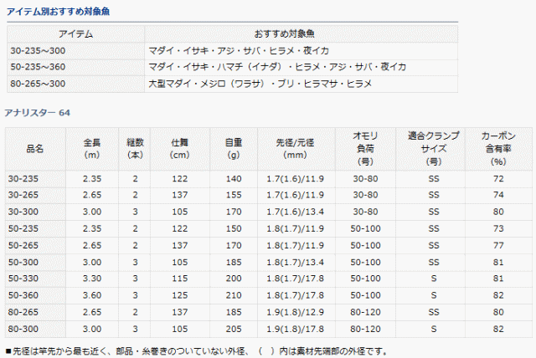This screenshot has width=536, height=358.
Task: Click the 全長 (m) column header
Action: 92,149
